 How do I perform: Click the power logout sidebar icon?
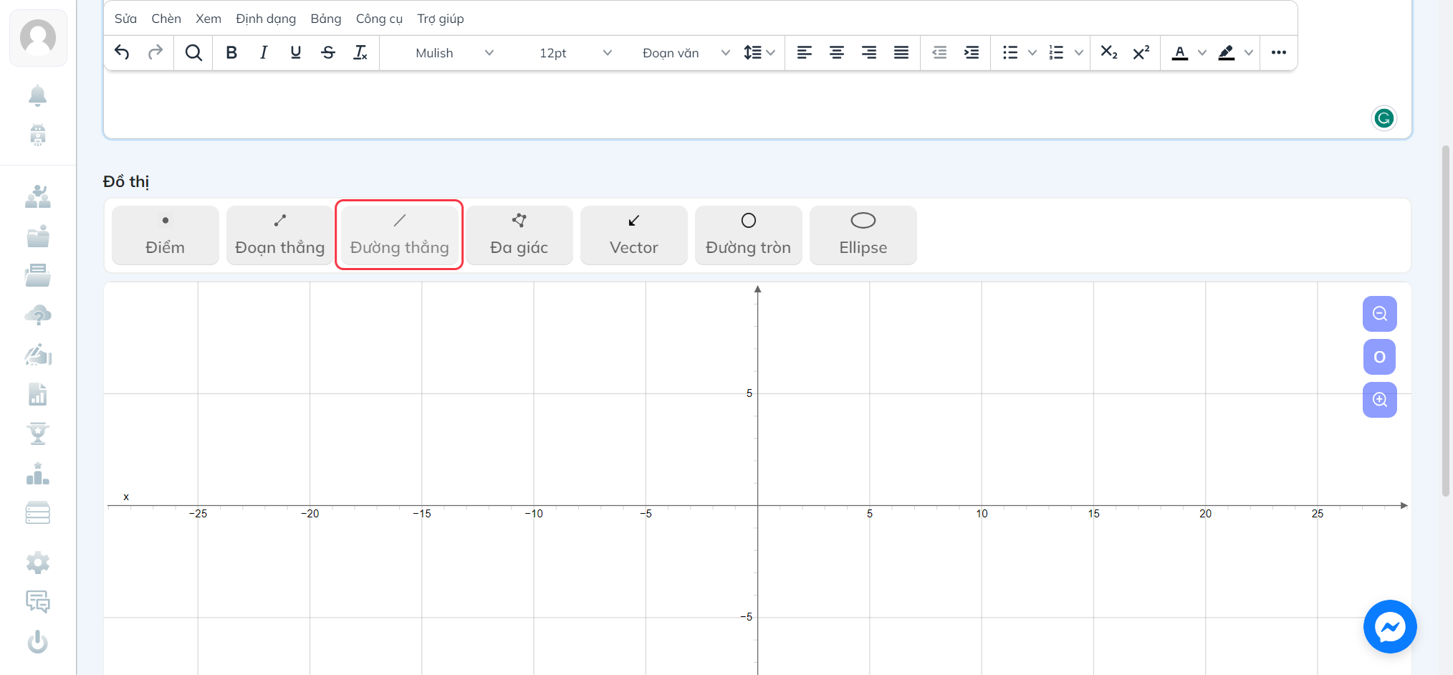click(38, 641)
